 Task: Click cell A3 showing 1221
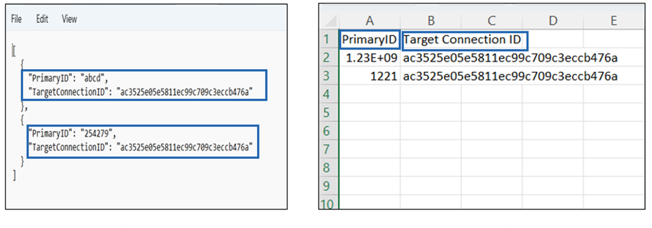tap(370, 76)
